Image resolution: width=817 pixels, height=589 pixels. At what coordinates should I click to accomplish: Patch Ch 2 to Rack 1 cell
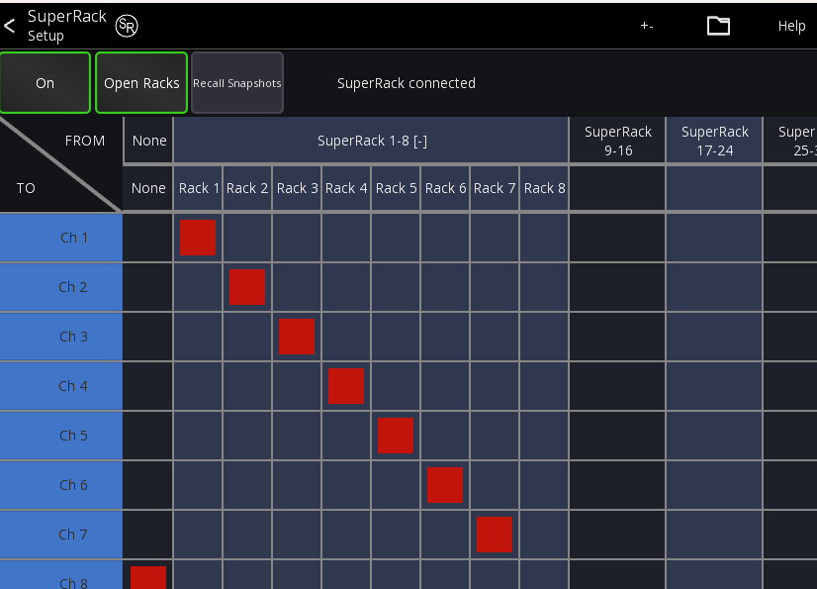tap(198, 287)
